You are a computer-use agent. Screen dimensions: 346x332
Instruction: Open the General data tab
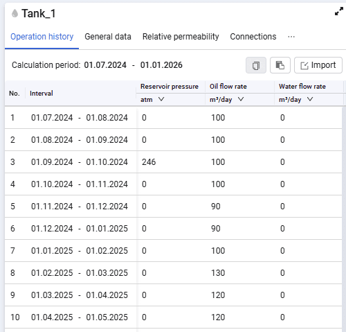pos(108,37)
